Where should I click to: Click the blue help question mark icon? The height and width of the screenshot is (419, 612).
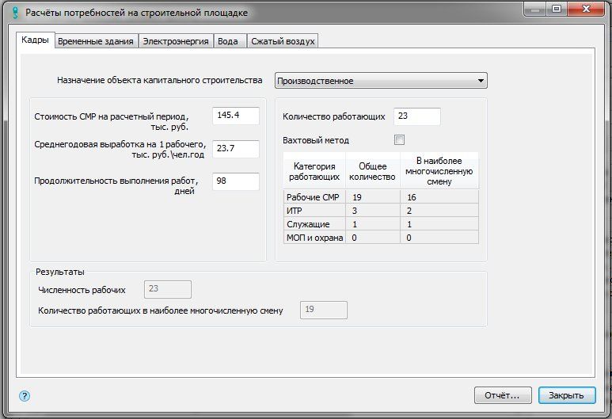coord(25,395)
